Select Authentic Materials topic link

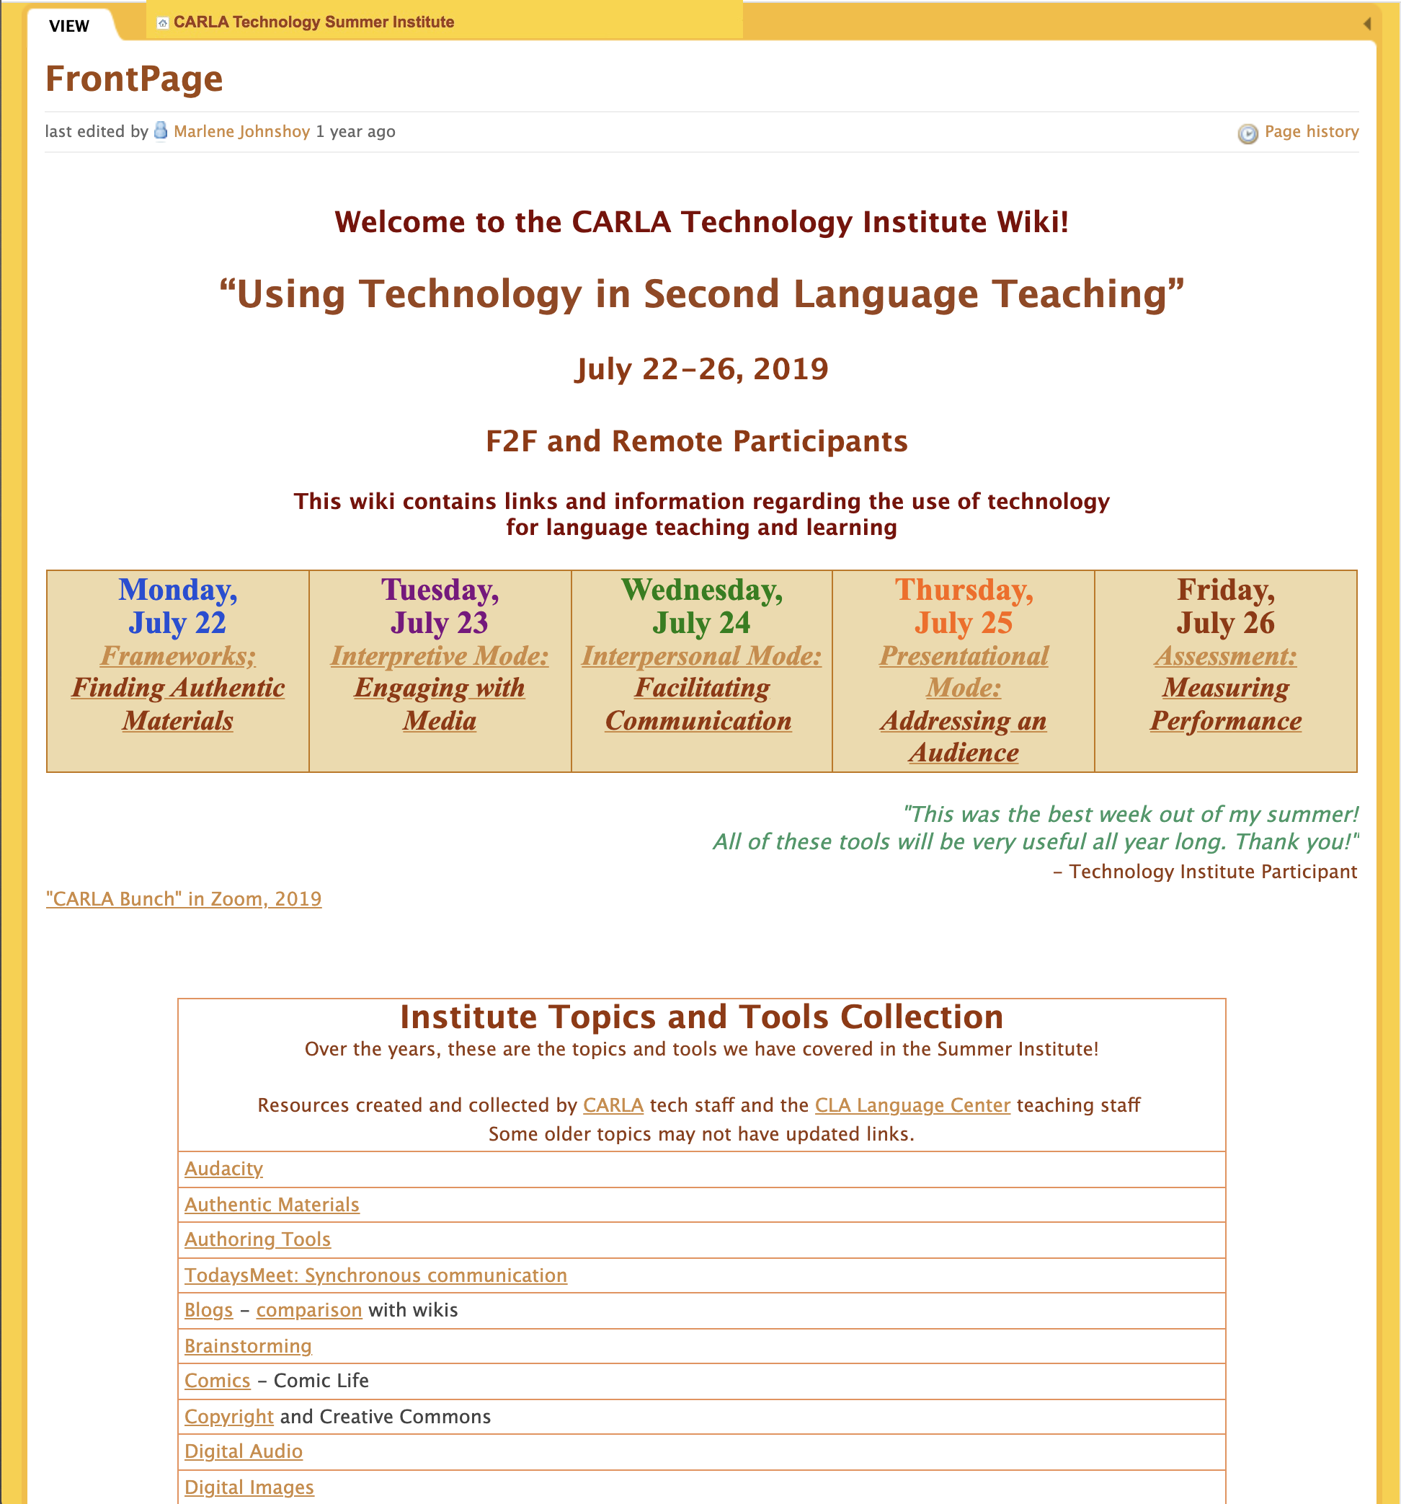(x=271, y=1204)
